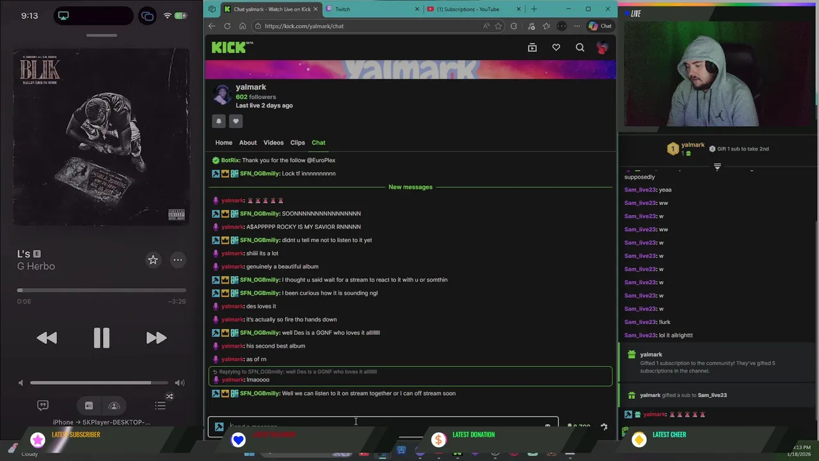Click 'Lock tf innnnnnnnnn' chat message
This screenshot has height=461, width=819.
pos(308,174)
